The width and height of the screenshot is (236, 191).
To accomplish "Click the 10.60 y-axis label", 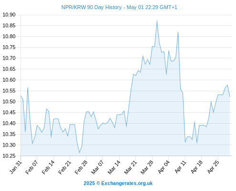I will point(9,80).
